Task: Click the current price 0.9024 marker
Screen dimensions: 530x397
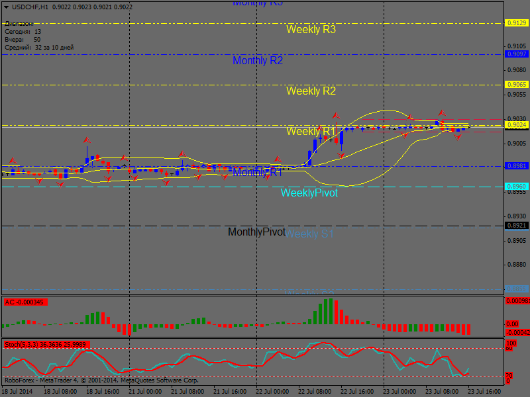Action: pyautogui.click(x=516, y=125)
